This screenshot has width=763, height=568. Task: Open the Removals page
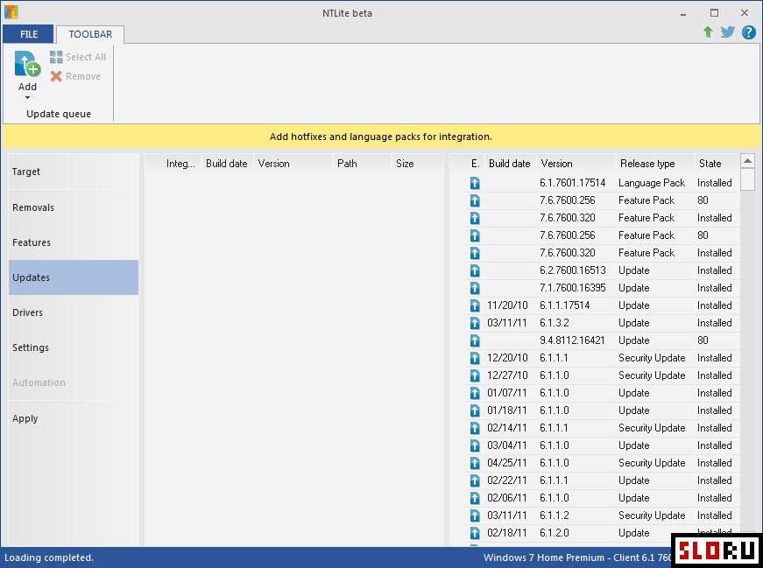click(74, 207)
